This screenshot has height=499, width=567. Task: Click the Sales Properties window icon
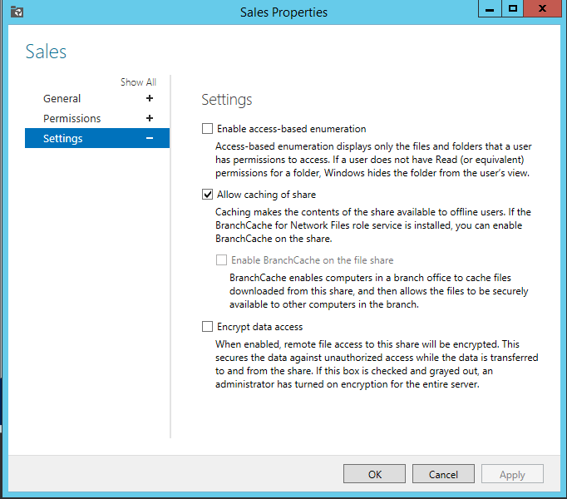tap(16, 12)
